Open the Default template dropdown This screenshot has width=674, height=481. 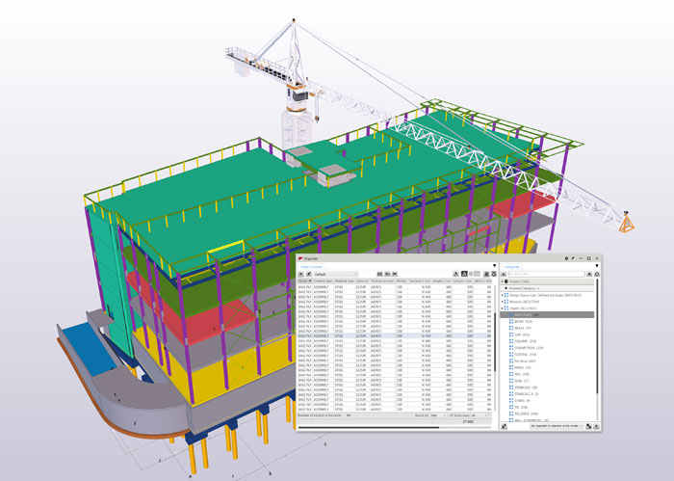(x=336, y=274)
